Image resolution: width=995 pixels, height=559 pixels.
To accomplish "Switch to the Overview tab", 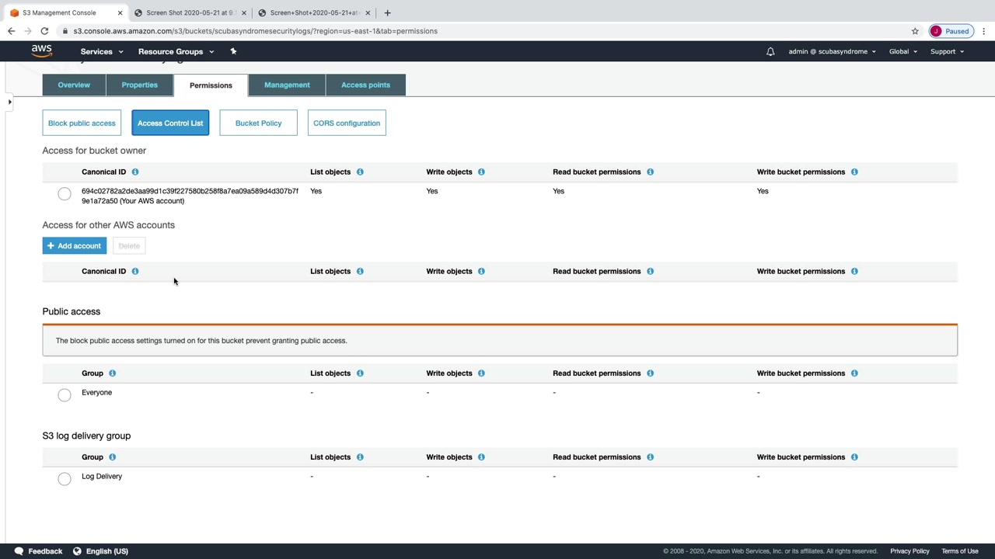I will tap(74, 85).
